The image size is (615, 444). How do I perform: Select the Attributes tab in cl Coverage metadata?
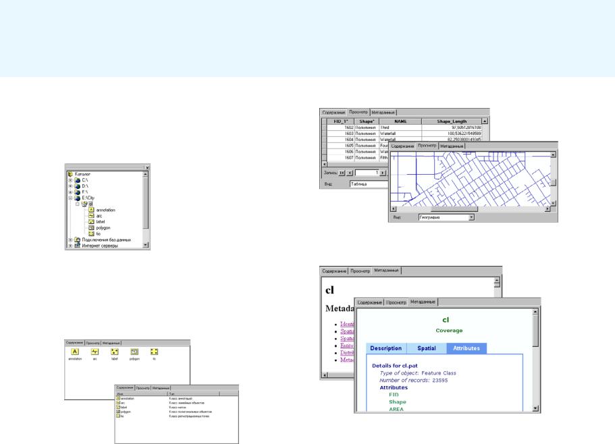tap(466, 348)
